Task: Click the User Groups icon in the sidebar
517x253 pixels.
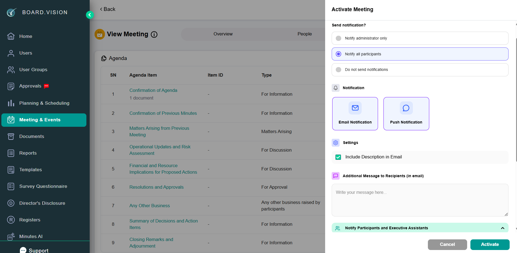Action: click(11, 70)
